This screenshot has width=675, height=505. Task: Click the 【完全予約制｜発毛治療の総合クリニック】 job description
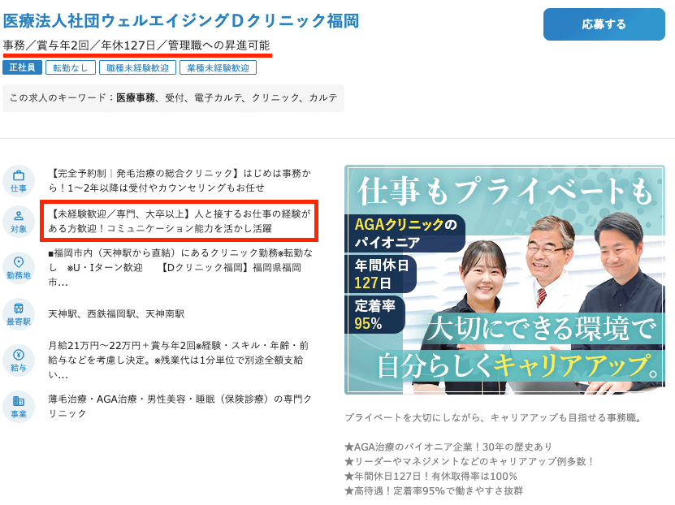[180, 181]
